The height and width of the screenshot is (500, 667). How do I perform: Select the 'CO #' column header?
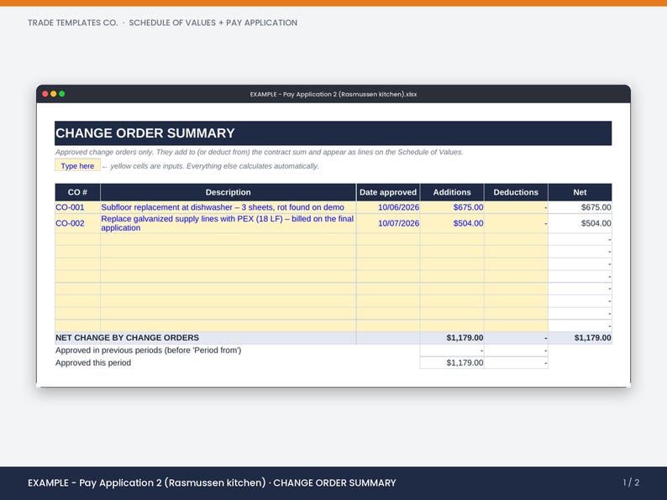click(x=77, y=192)
